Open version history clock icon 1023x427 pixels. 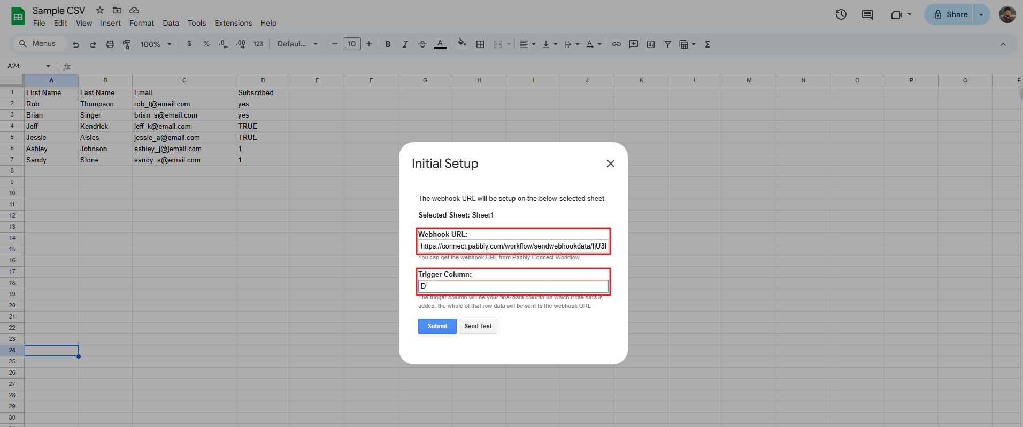pos(841,14)
